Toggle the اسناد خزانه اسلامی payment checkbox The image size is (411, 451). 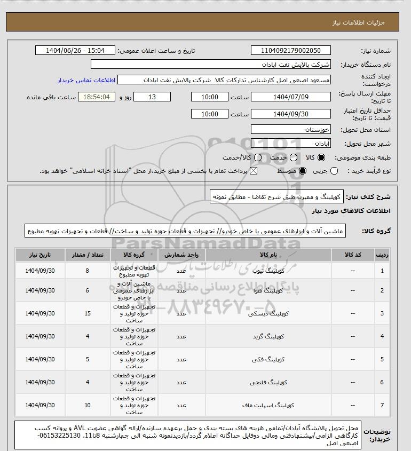click(253, 171)
